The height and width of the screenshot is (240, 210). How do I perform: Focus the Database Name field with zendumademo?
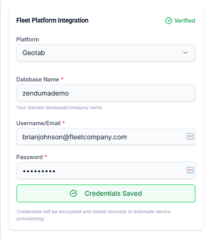point(106,93)
